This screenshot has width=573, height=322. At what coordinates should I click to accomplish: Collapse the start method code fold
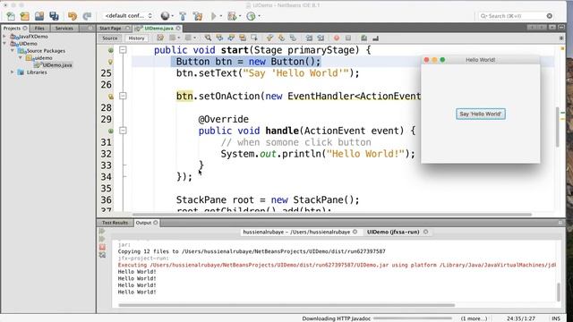coord(123,50)
